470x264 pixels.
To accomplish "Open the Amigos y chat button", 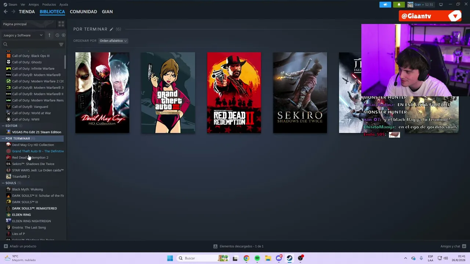I will (x=453, y=246).
